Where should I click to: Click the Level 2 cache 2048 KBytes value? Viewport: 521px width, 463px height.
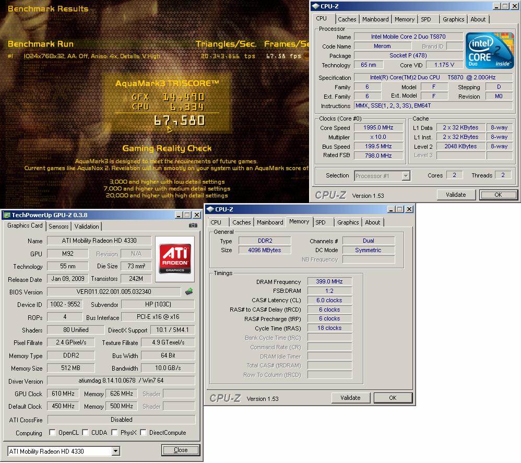[x=460, y=146]
